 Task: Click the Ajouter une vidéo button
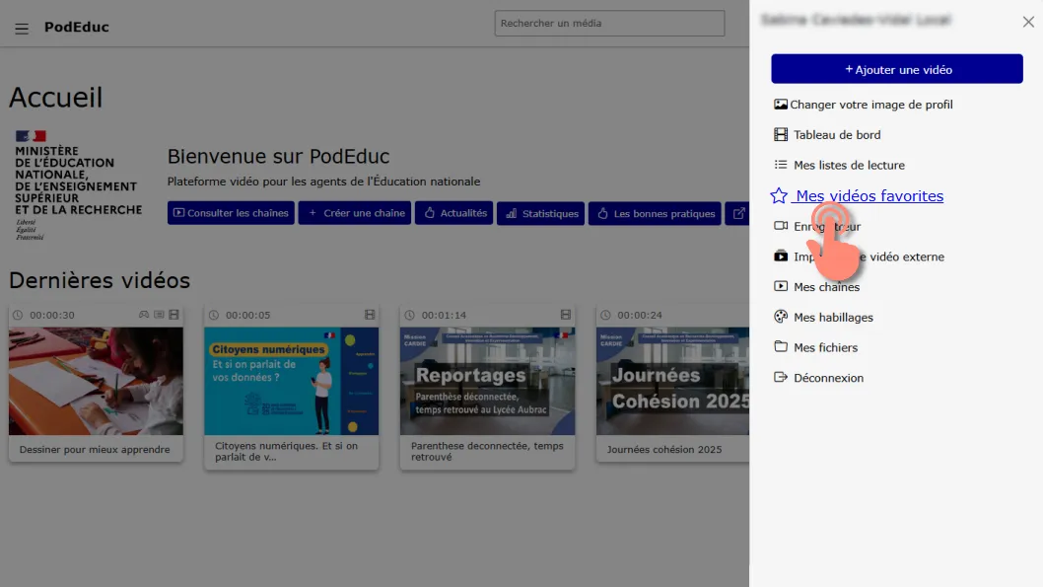point(897,69)
